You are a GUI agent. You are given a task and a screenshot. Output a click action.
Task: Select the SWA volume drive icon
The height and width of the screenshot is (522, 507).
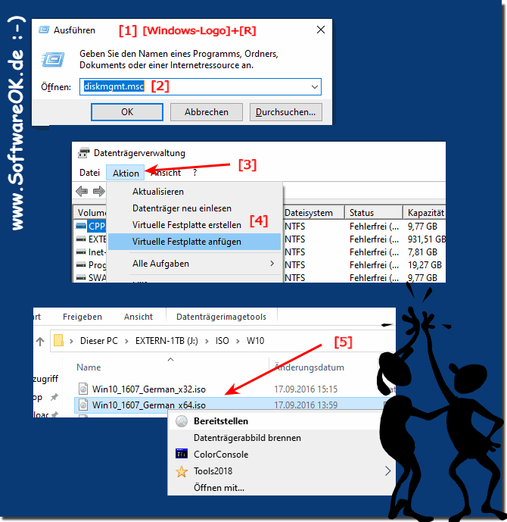81,277
